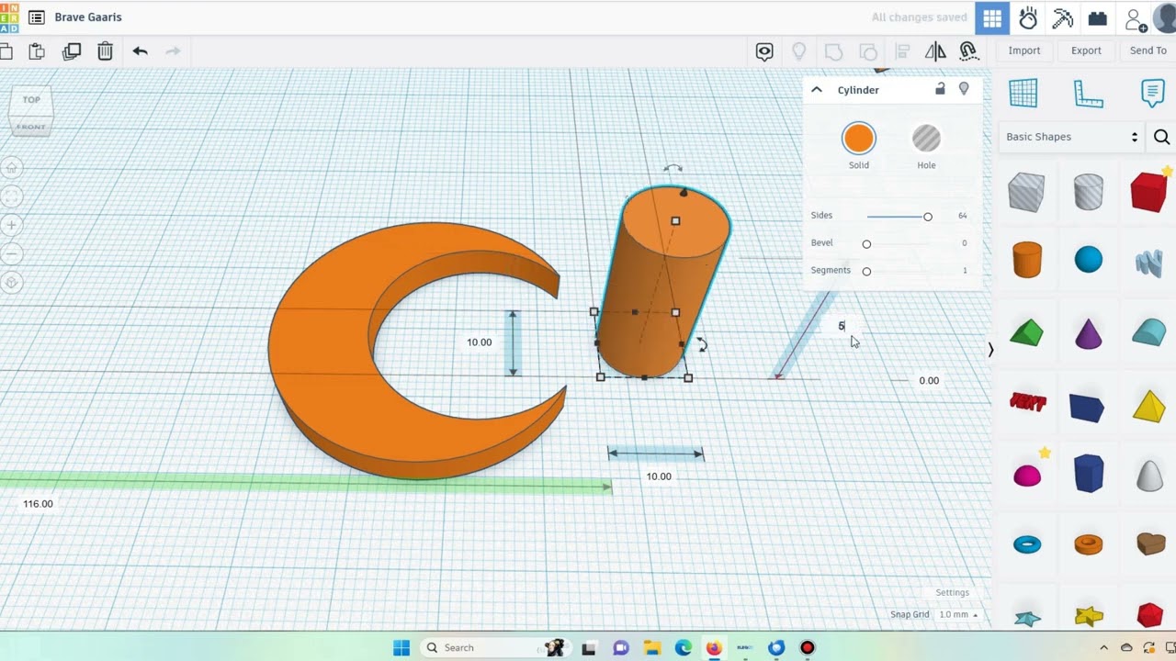Switch to 3D design grid view
Image resolution: width=1176 pixels, height=661 pixels.
992,17
